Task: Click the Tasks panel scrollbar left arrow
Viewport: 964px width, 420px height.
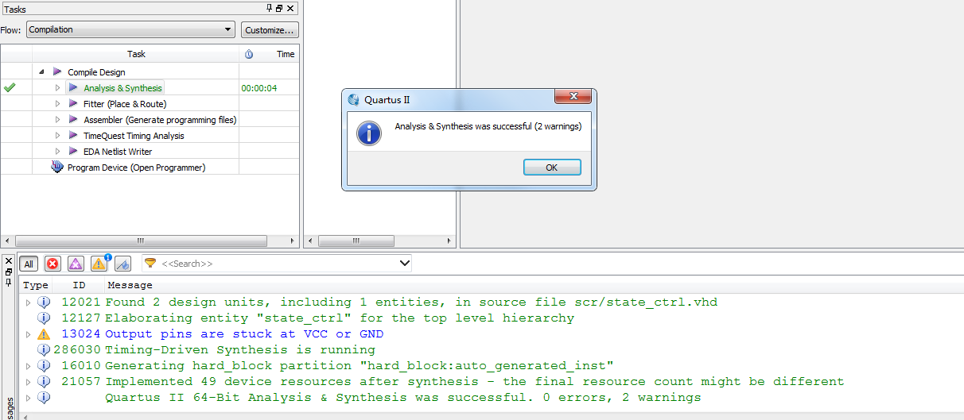Action: 8,241
